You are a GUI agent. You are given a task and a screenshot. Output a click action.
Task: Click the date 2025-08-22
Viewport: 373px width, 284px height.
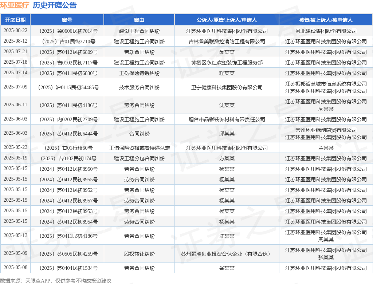tap(15, 31)
